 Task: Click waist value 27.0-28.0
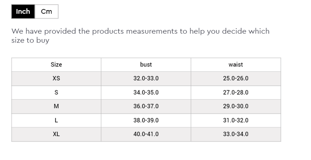coord(236,93)
